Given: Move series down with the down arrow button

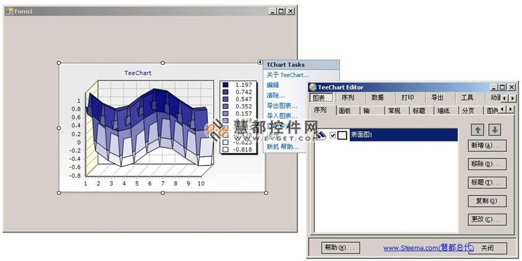Looking at the screenshot, I should [x=495, y=130].
